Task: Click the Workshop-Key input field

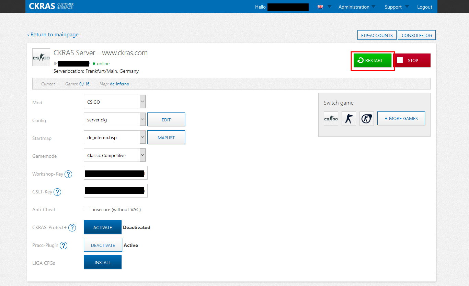Action: pos(116,173)
